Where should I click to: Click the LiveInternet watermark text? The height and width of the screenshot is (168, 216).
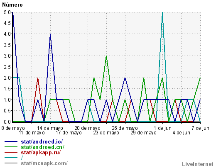click(x=198, y=164)
